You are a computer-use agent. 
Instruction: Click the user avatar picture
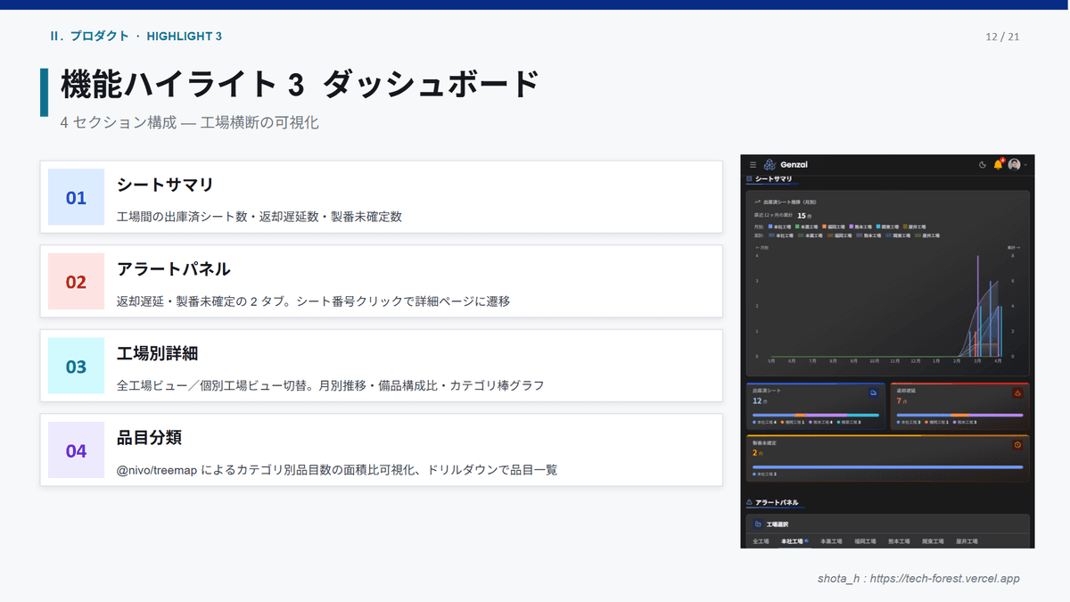(x=1014, y=164)
